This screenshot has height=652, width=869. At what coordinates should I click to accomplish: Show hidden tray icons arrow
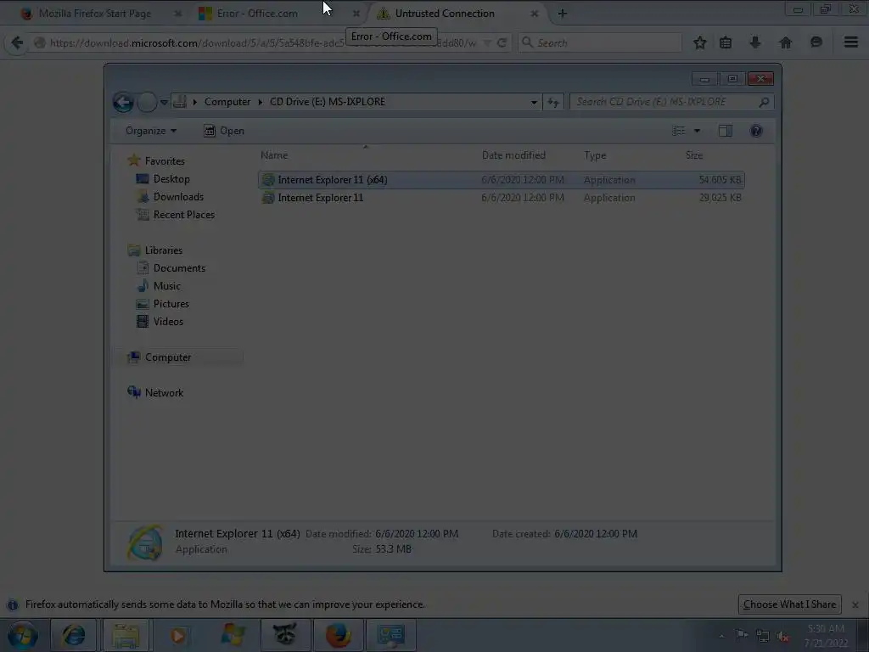tap(721, 636)
